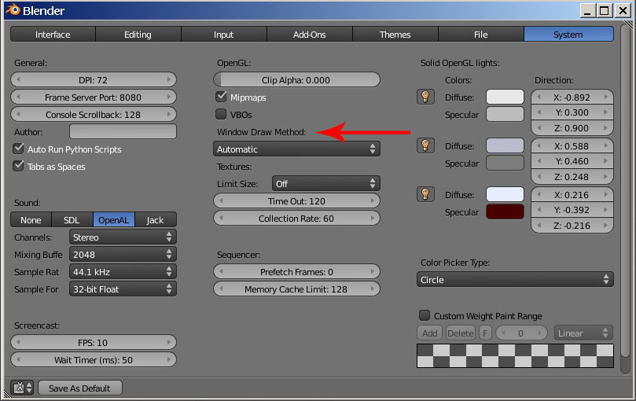Enable the VBOs checkbox
Screen dimensions: 636x401
(222, 115)
